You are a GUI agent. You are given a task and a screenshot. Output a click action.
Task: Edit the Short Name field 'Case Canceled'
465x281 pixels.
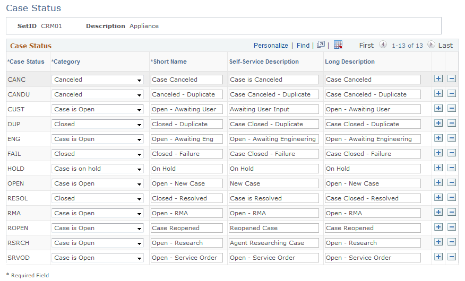coord(186,80)
